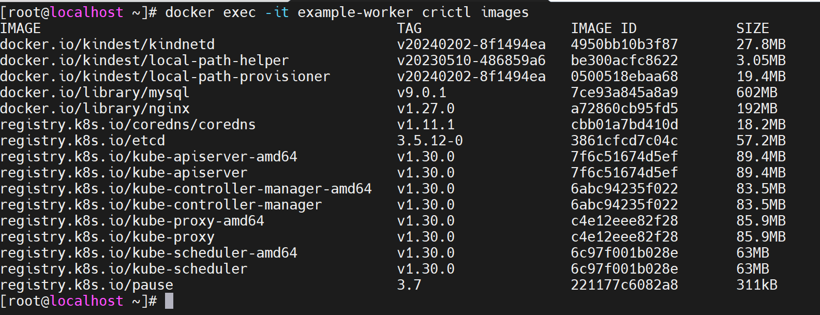The width and height of the screenshot is (820, 315).
Task: Click the registry.k8s.io/etcd image name
Action: tap(82, 141)
